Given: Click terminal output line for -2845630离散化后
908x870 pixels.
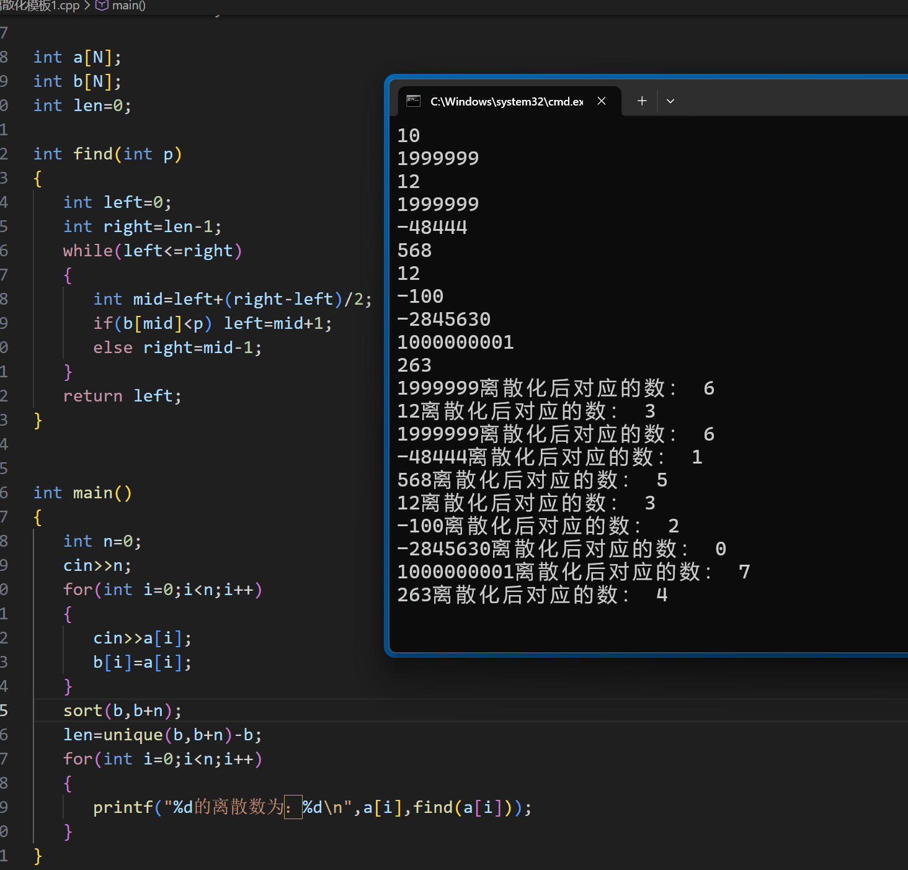Looking at the screenshot, I should pos(562,549).
